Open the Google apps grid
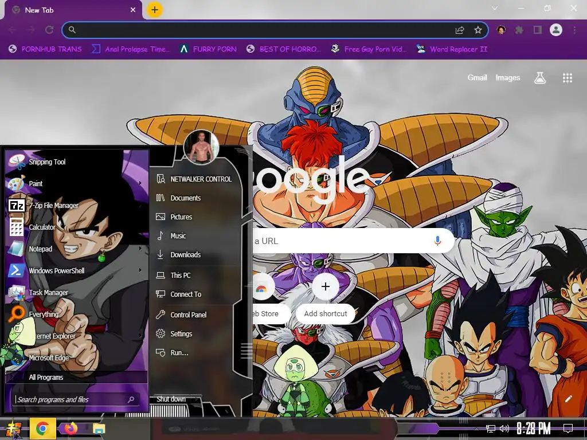This screenshot has width=587, height=440. coord(568,78)
